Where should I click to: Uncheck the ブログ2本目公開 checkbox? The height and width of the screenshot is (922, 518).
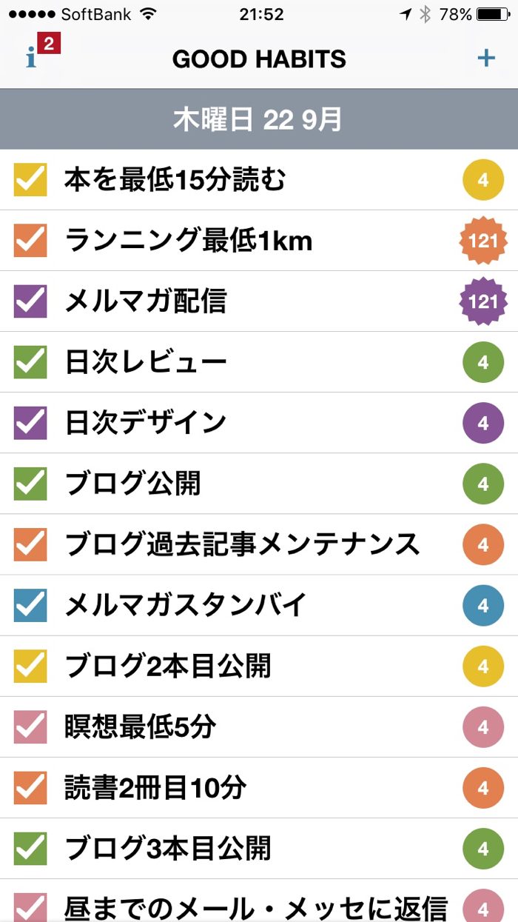[x=30, y=666]
